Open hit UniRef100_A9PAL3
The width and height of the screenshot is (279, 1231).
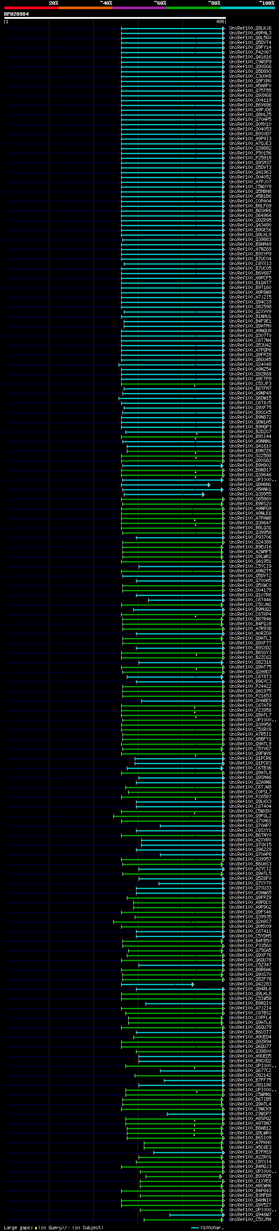coord(250,33)
